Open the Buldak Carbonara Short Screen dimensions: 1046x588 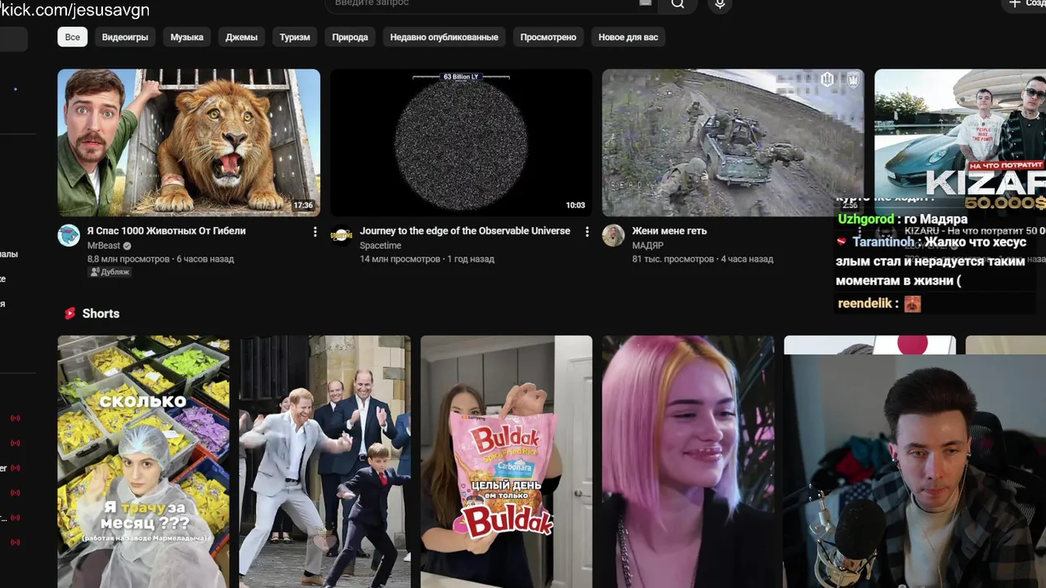(x=507, y=461)
